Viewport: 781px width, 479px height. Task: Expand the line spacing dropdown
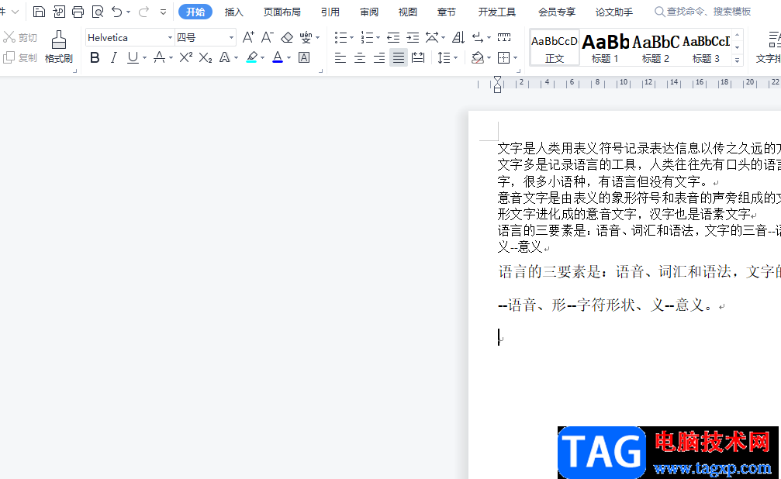click(x=456, y=58)
